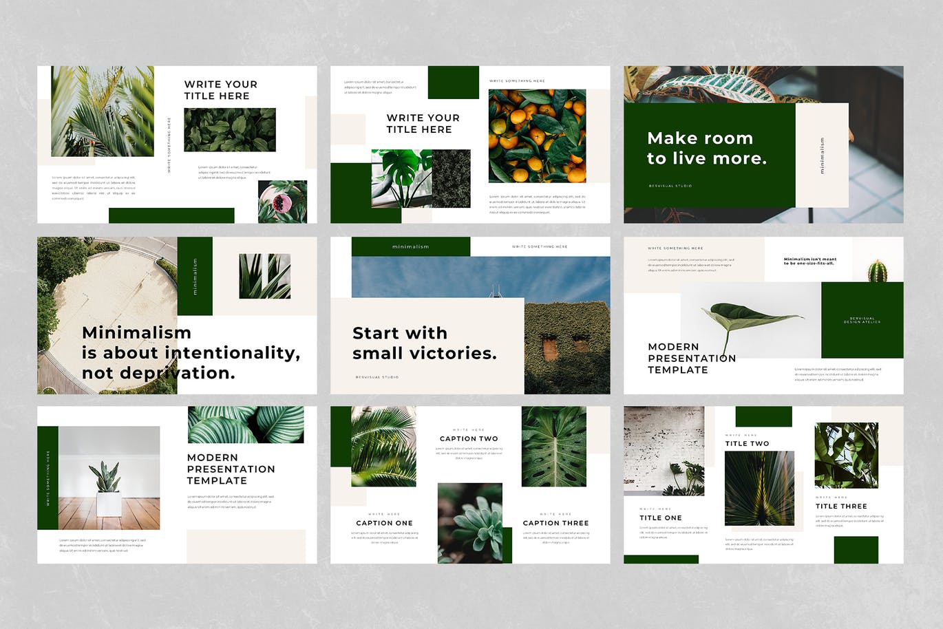Screen dimensions: 943x629
Task: Select the "CAPTION ONE" heading
Action: (384, 523)
